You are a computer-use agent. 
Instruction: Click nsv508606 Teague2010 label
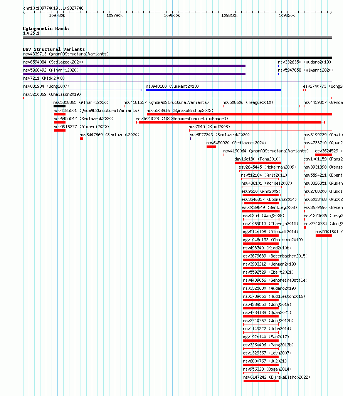point(248,102)
